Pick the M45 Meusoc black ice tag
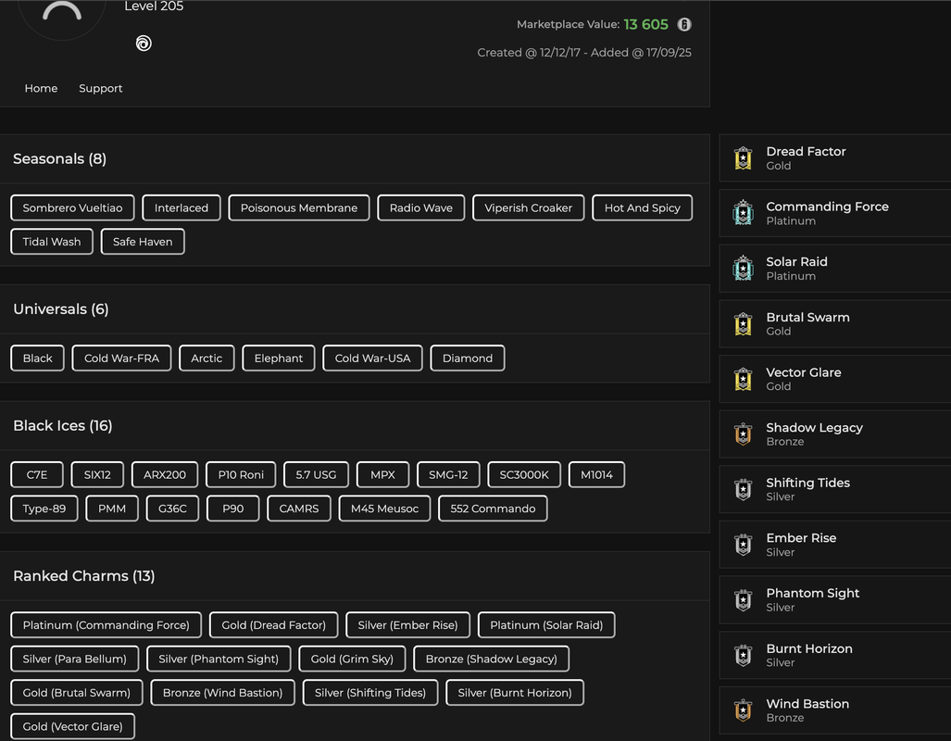 pyautogui.click(x=384, y=509)
